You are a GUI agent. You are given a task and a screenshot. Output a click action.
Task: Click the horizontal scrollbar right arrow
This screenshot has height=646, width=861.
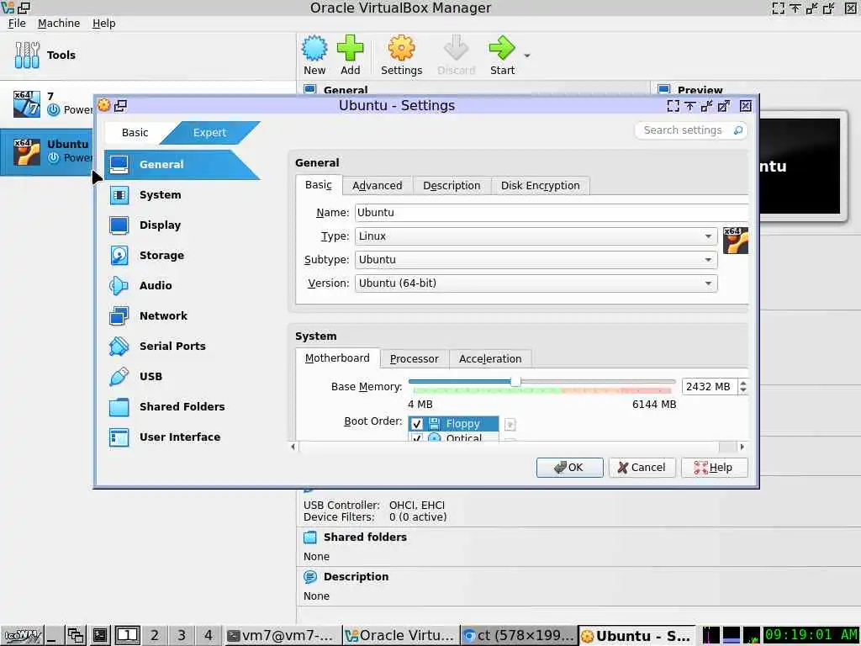(742, 447)
